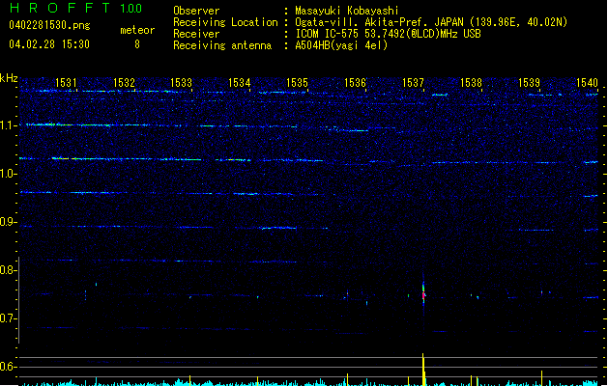Viewport: 608px width, 386px height.
Task: Click the 1531 time marker
Action: (x=66, y=82)
